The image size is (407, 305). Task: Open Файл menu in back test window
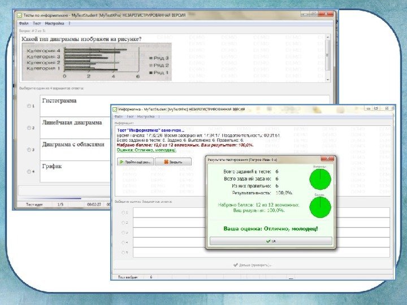pyautogui.click(x=24, y=23)
